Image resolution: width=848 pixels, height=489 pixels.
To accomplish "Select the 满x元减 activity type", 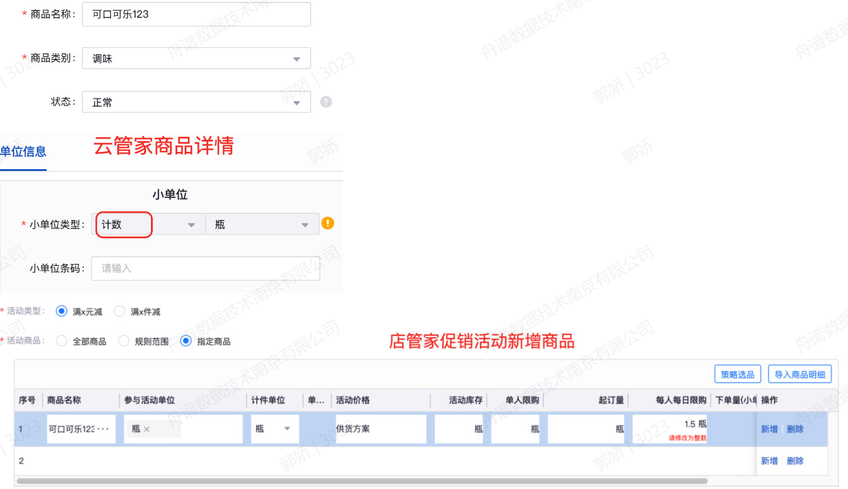I will pyautogui.click(x=61, y=311).
